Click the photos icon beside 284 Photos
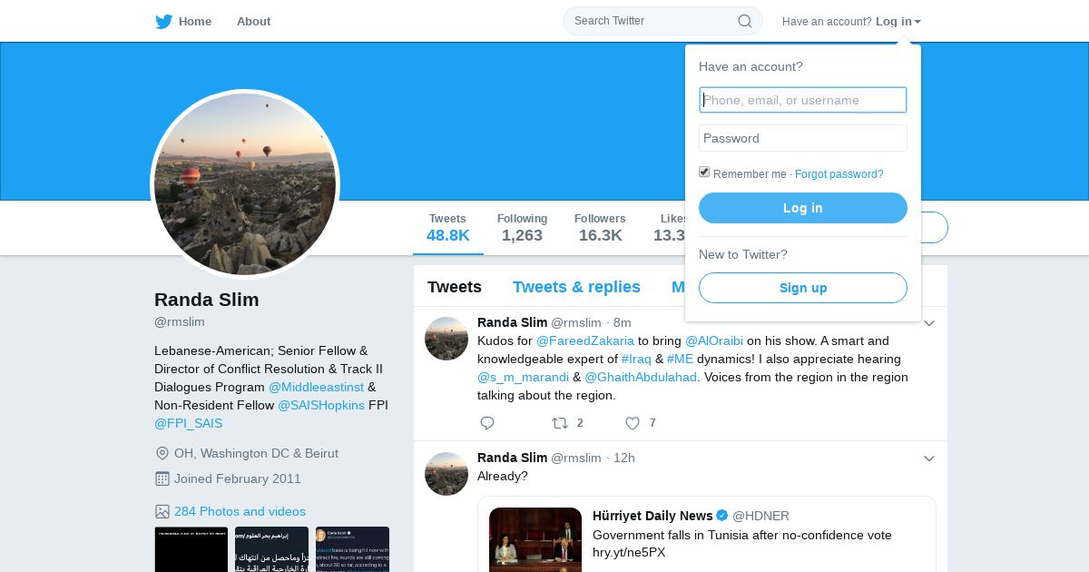This screenshot has width=1089, height=572. point(162,511)
